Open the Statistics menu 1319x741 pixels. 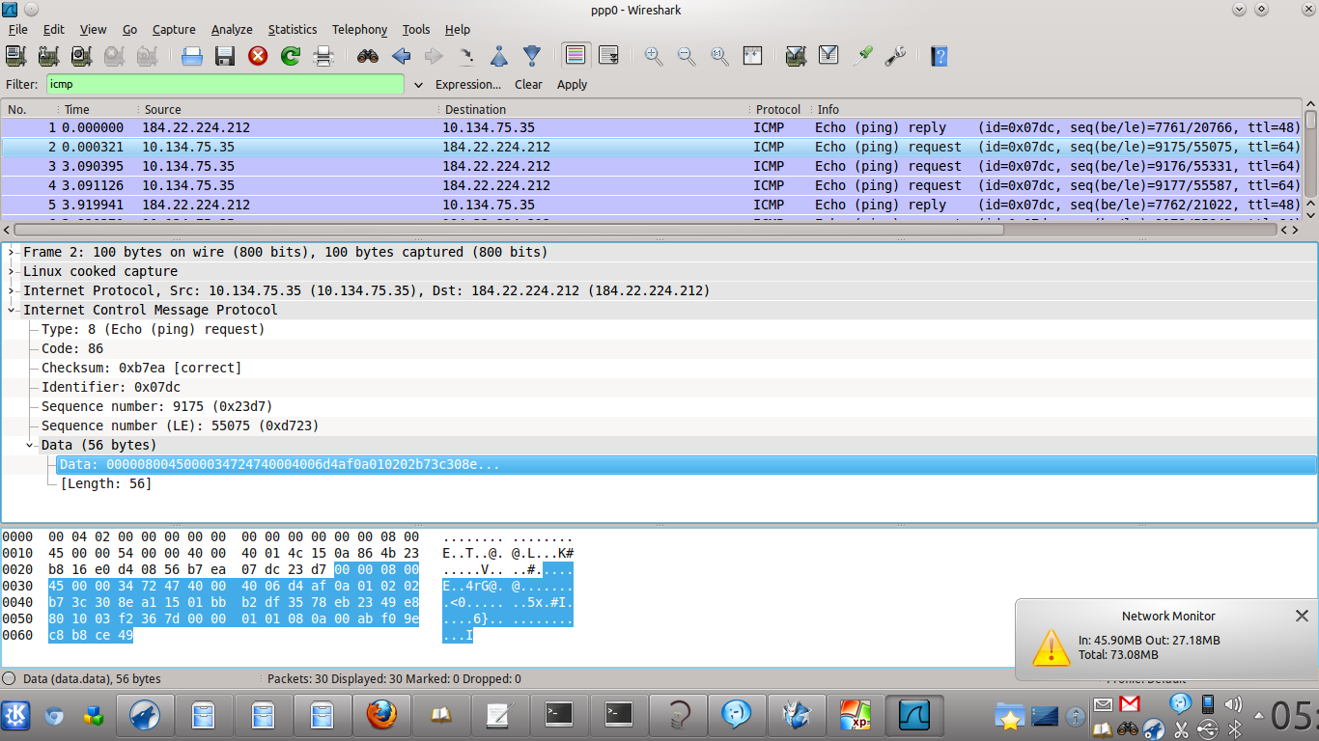coord(293,30)
